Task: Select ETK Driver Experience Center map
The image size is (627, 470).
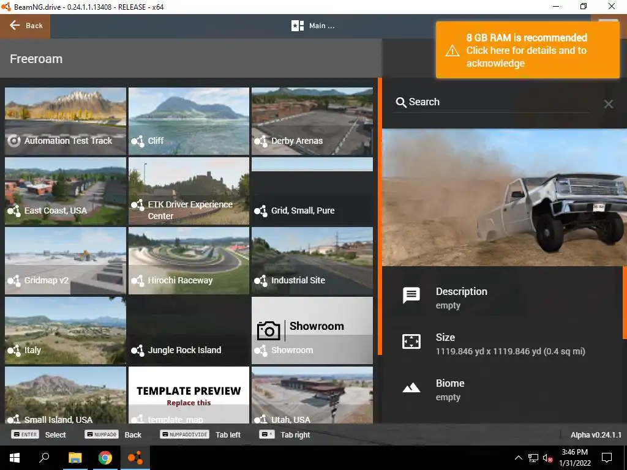Action: (189, 191)
